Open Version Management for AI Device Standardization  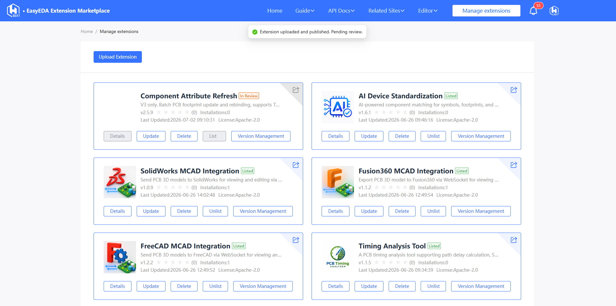481,136
